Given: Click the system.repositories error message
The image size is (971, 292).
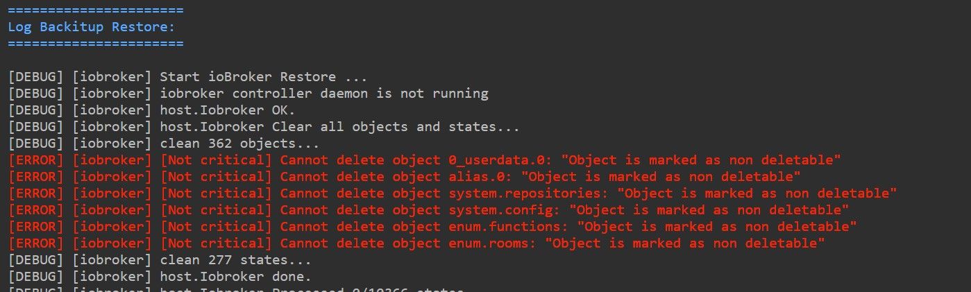Looking at the screenshot, I should (x=452, y=194).
